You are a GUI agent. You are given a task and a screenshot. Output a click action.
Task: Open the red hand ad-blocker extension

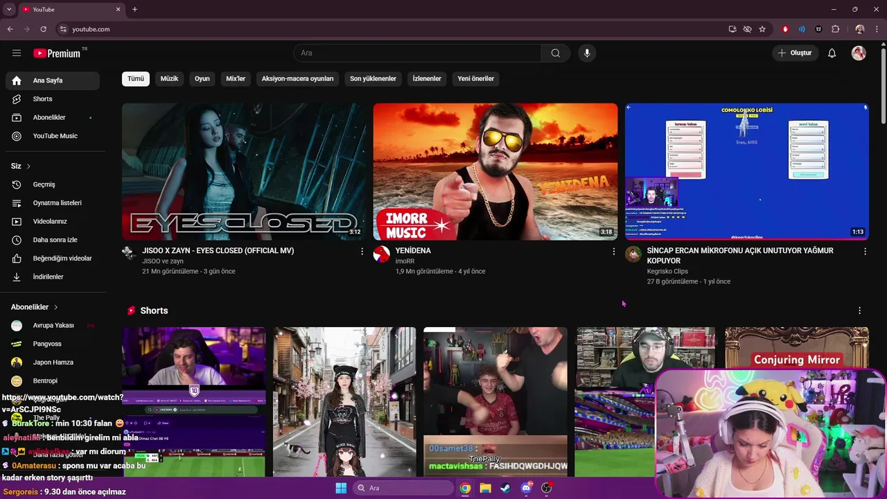tap(785, 29)
